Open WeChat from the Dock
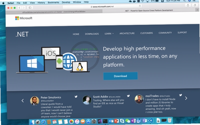The width and height of the screenshot is (200, 125). (128, 121)
